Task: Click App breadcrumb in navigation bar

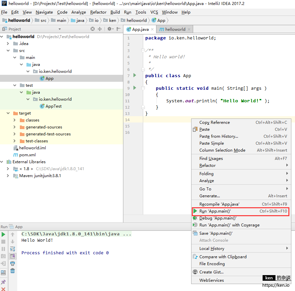Action: tap(159, 20)
